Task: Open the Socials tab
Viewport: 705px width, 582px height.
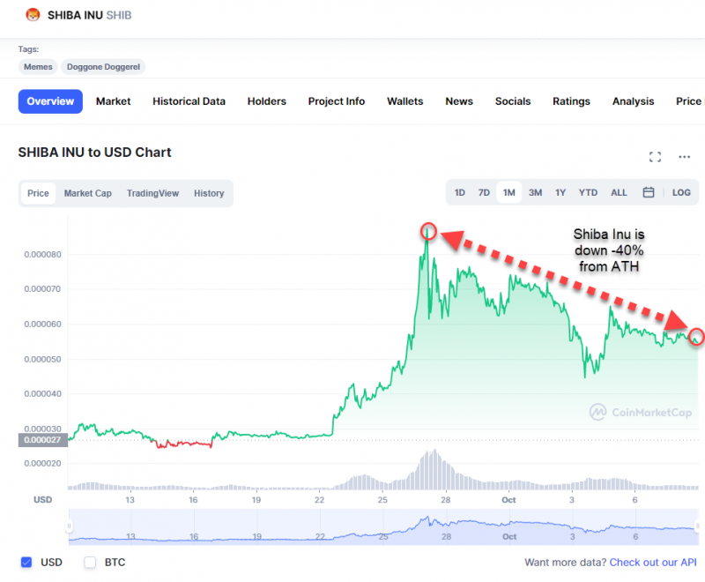Action: click(513, 101)
